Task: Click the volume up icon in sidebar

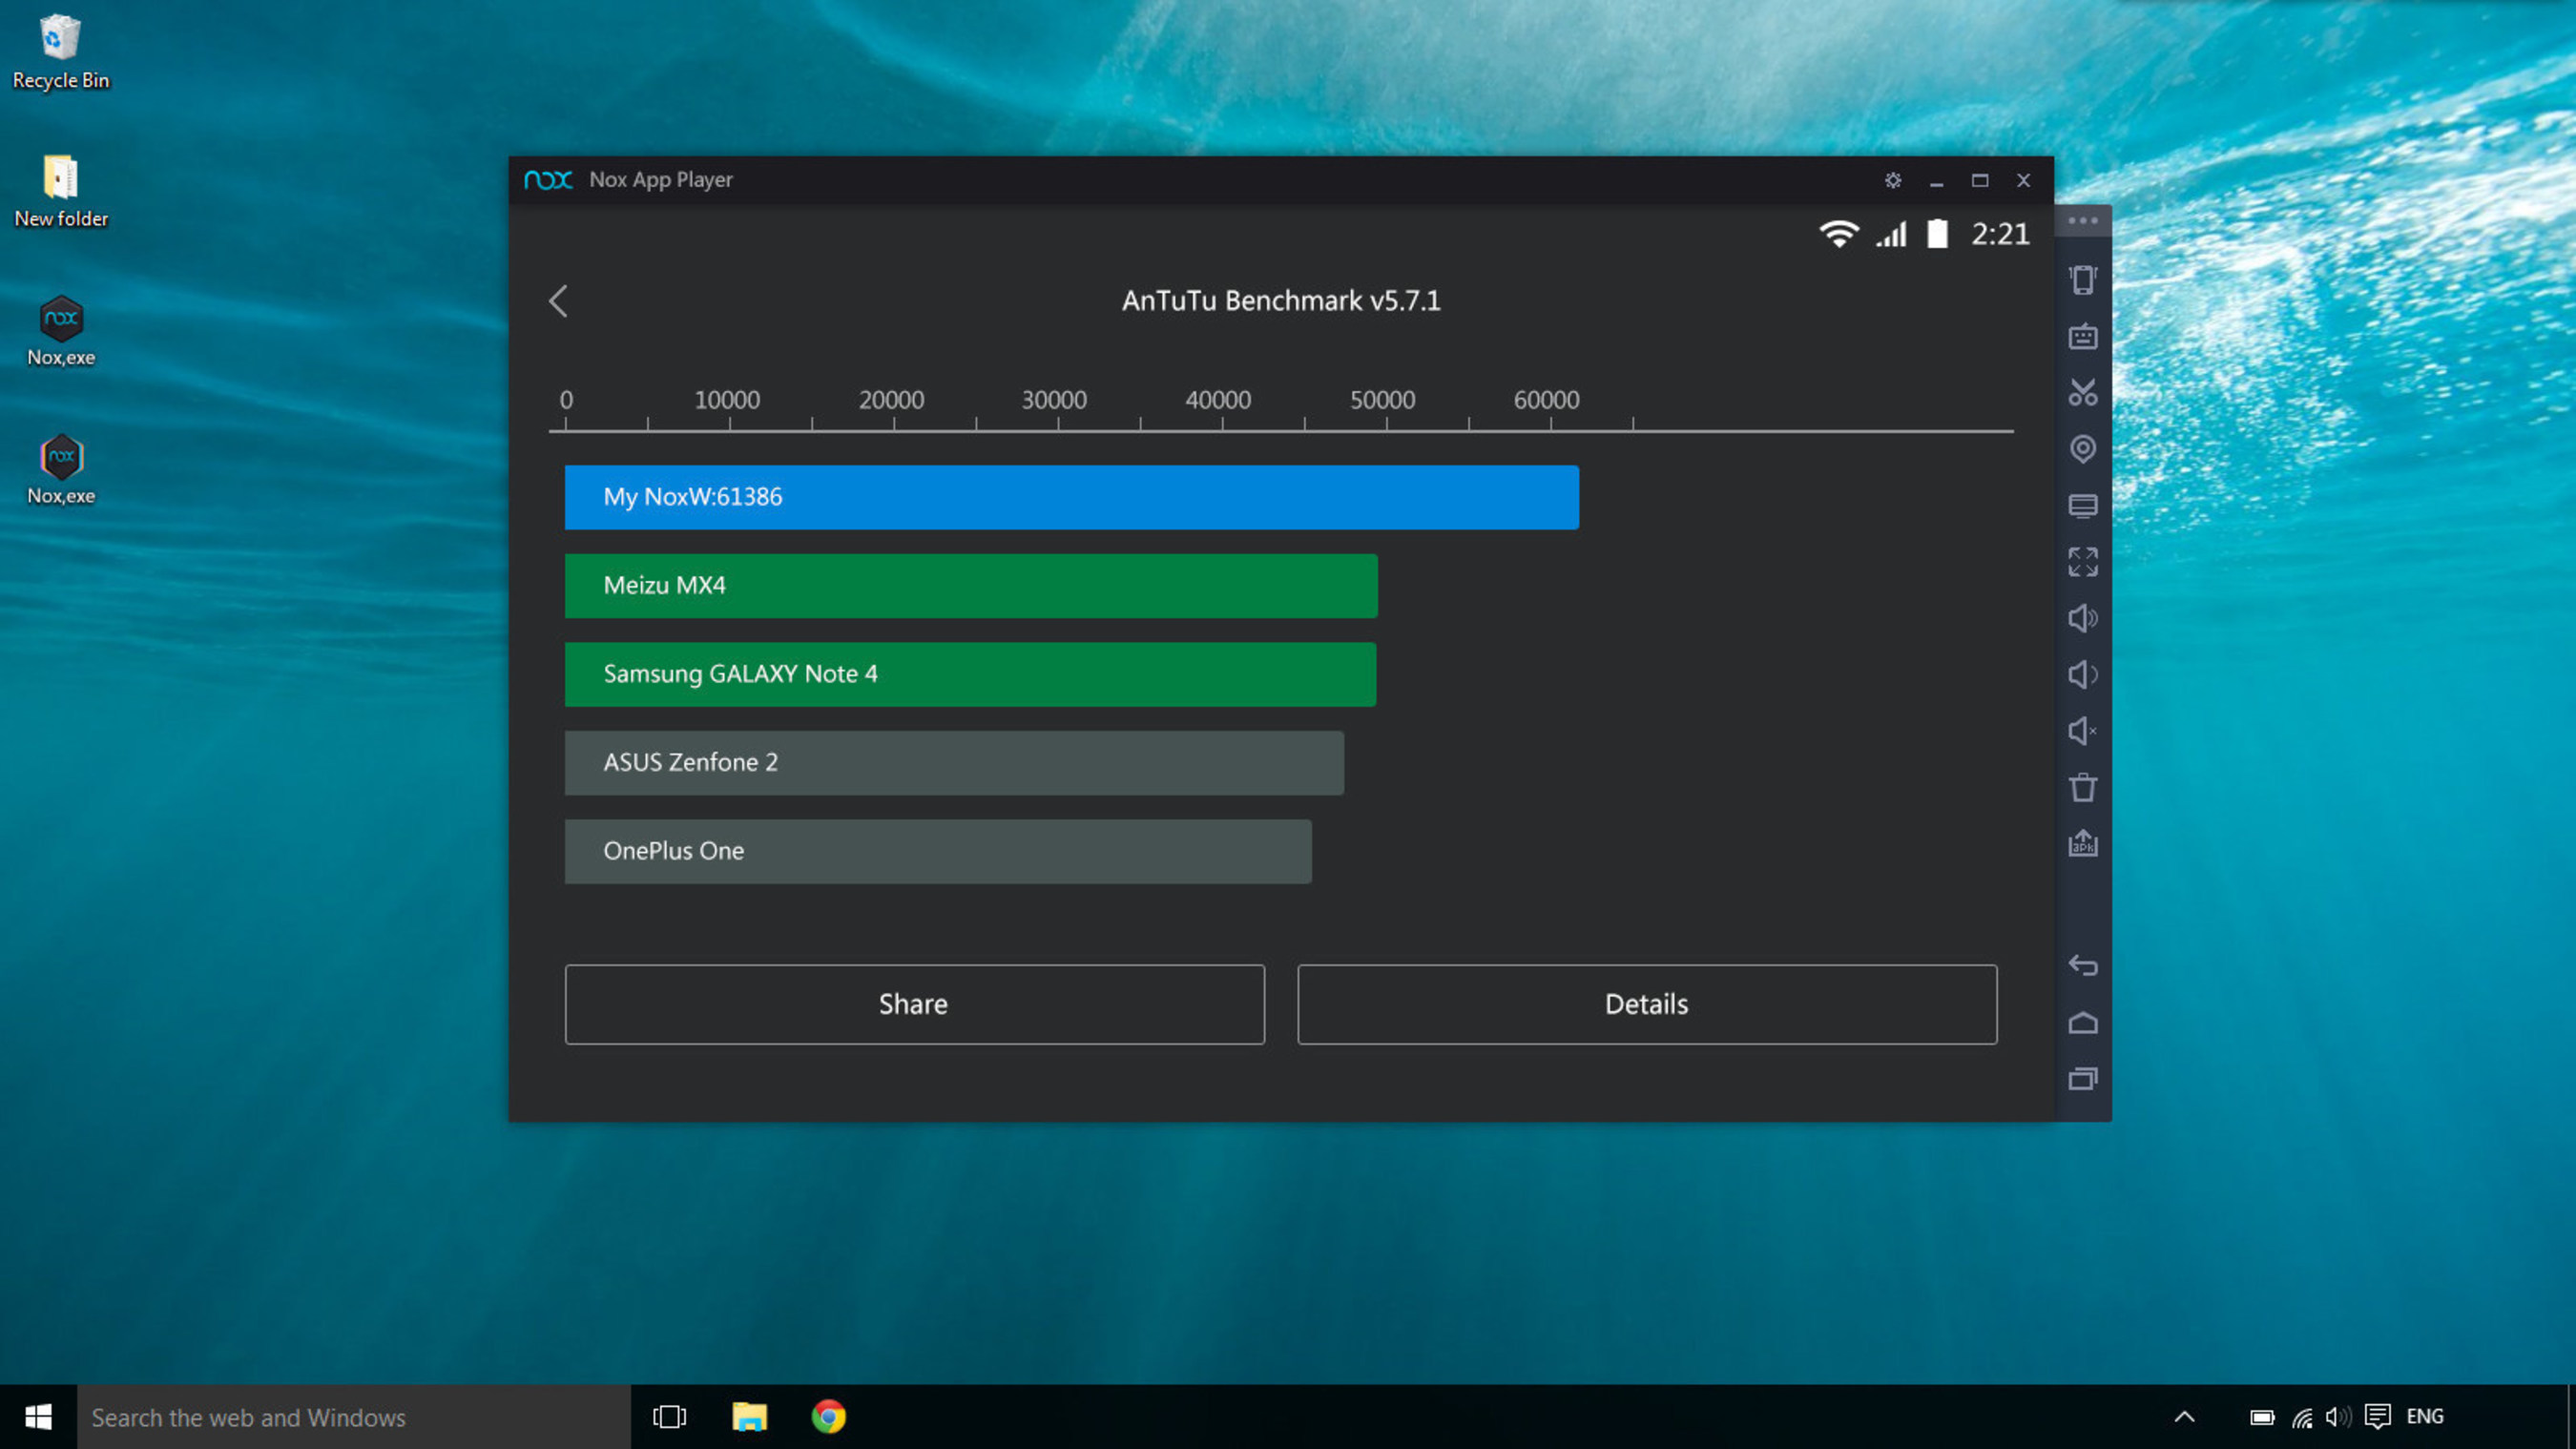Action: point(2083,617)
